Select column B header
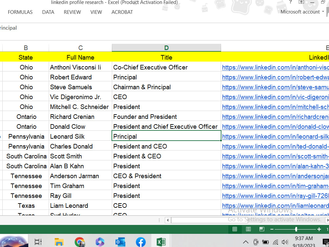 26,48
